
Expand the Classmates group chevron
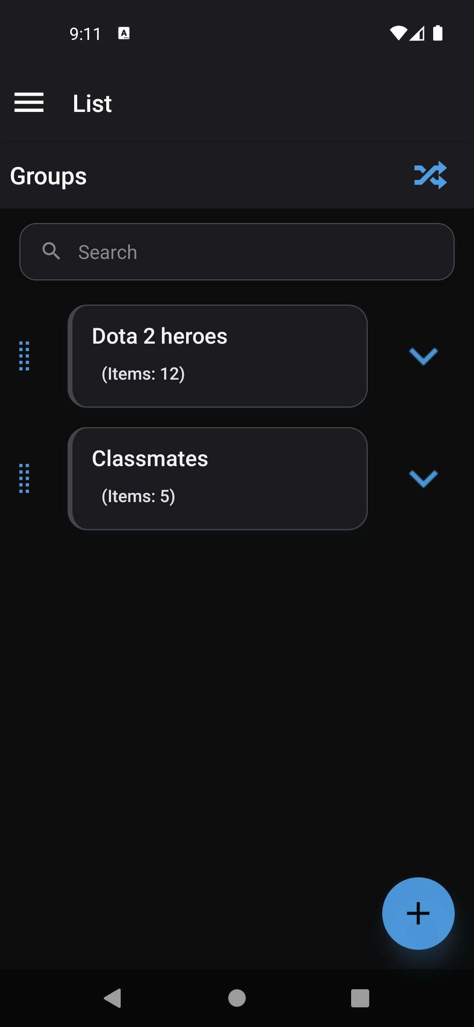click(x=423, y=479)
